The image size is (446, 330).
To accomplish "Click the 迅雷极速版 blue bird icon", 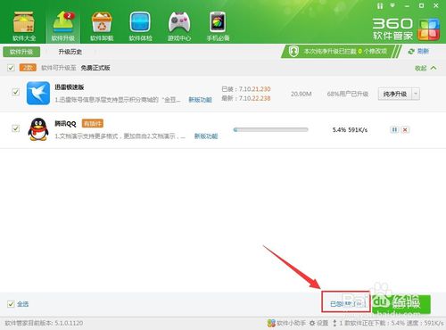I will tap(38, 93).
